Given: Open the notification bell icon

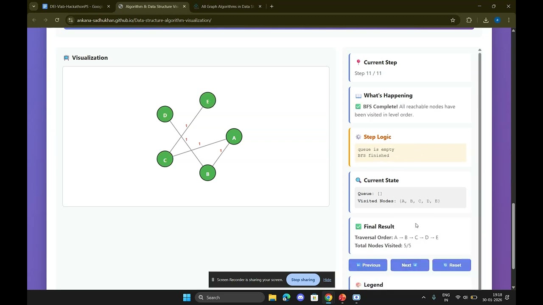Looking at the screenshot, I should (507, 297).
